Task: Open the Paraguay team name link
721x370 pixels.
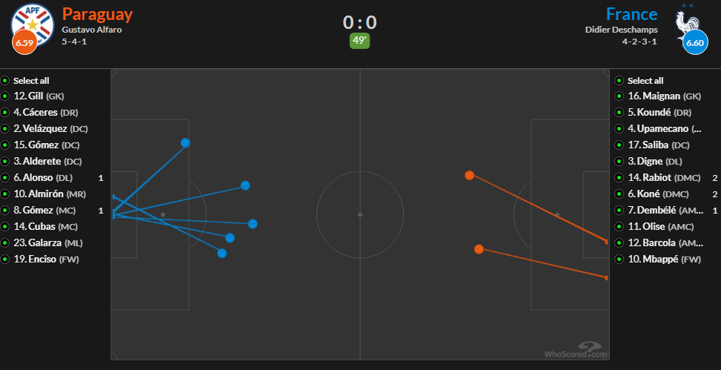Action: (98, 14)
